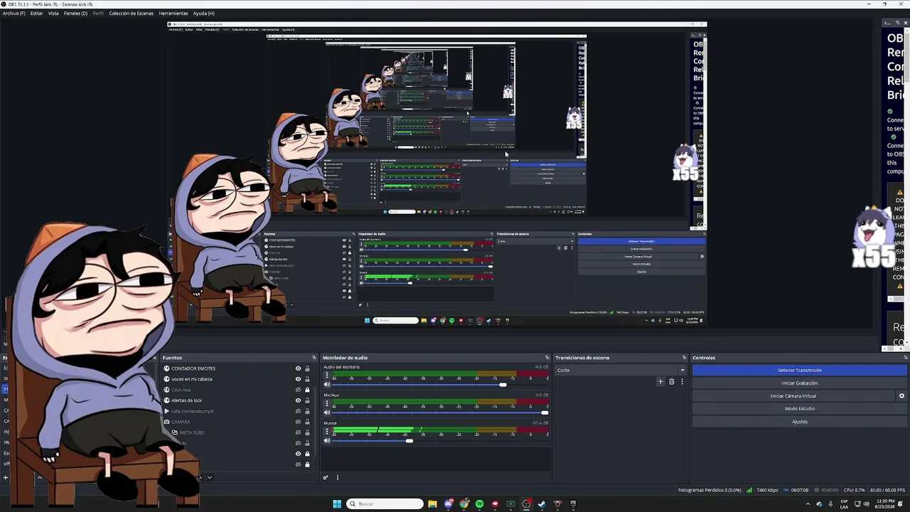Open virtual camera settings gear
This screenshot has width=910, height=512.
coord(901,396)
